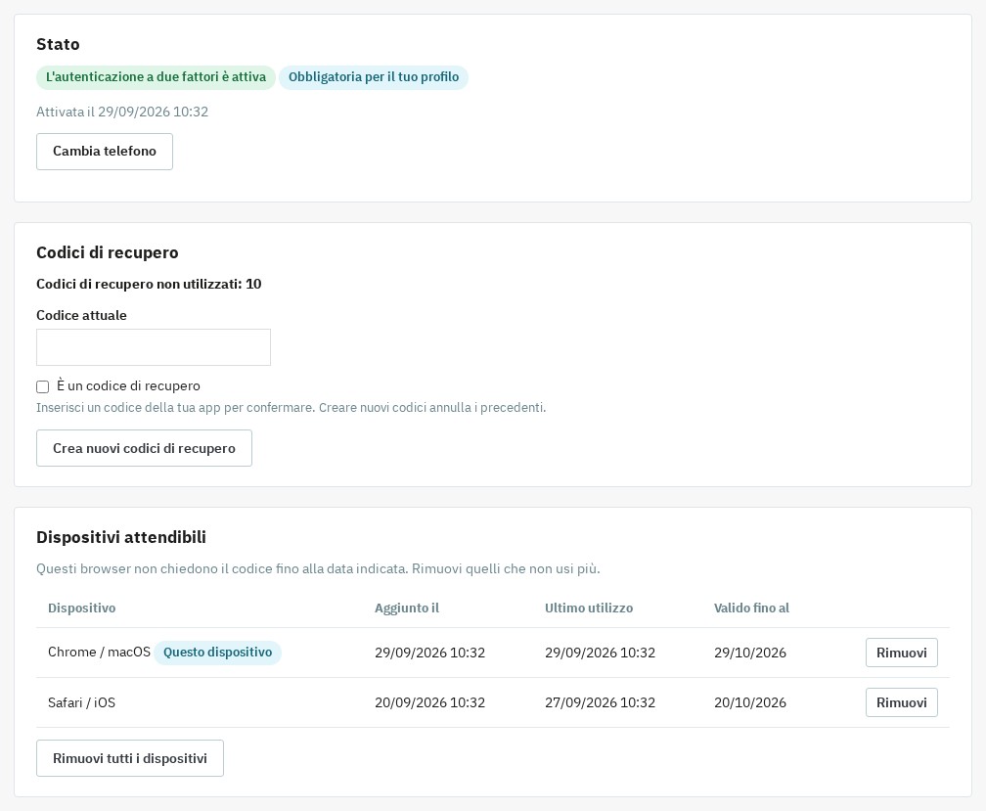Viewport: 986px width, 811px height.
Task: Click the Obbligatoria per il tuo profilo badge
Action: [374, 77]
